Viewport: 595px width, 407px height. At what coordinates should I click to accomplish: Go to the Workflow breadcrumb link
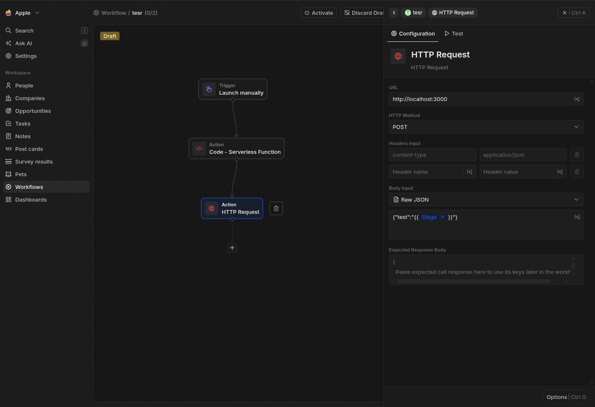(114, 13)
